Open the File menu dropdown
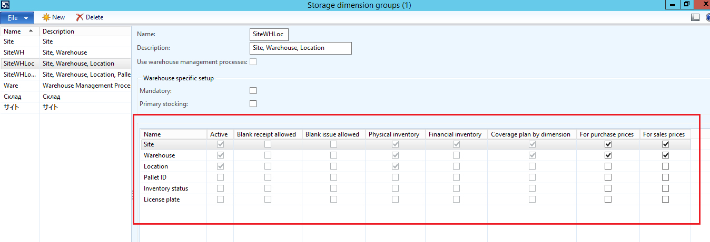The width and height of the screenshot is (710, 242). 17,17
